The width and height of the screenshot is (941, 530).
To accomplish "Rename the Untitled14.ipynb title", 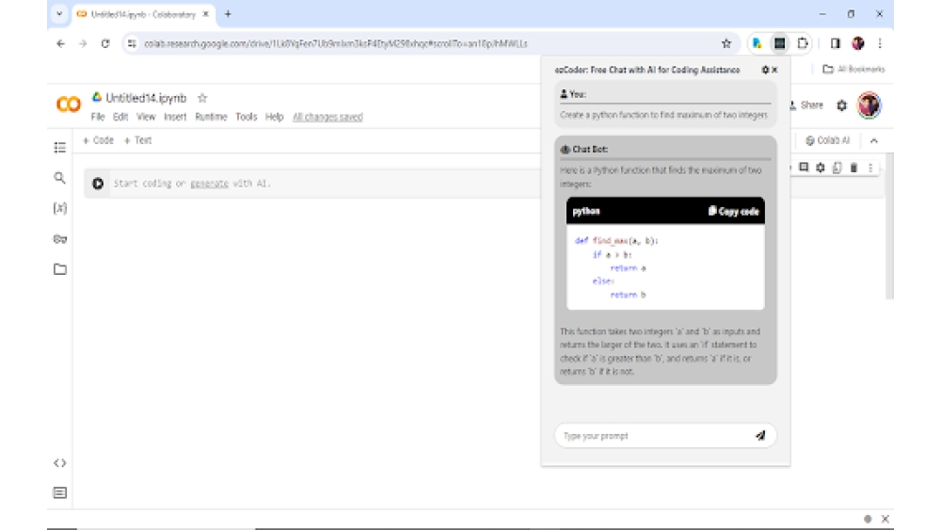I will tap(146, 98).
